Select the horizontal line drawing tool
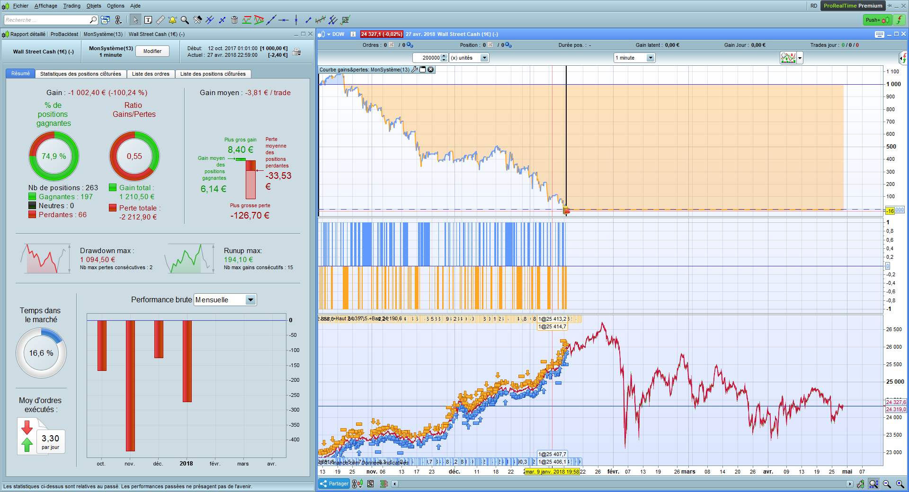 click(284, 20)
